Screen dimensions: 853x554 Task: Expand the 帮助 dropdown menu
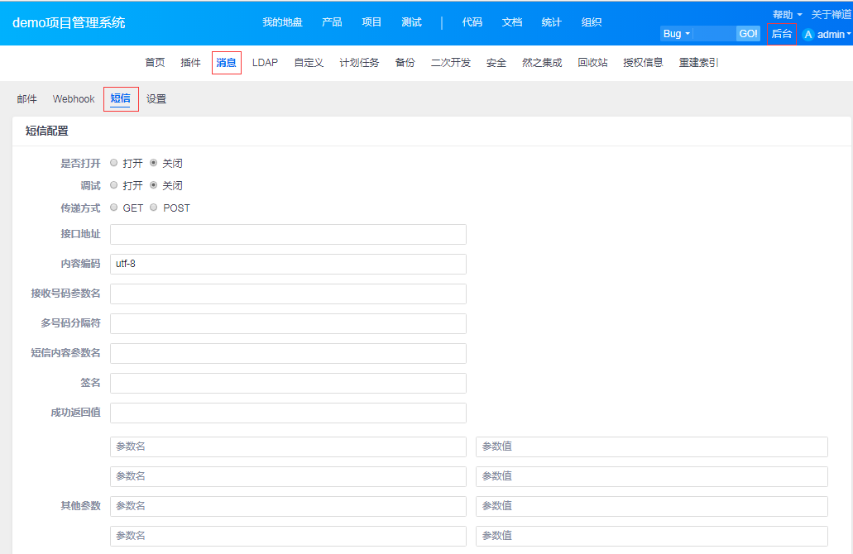tap(787, 14)
